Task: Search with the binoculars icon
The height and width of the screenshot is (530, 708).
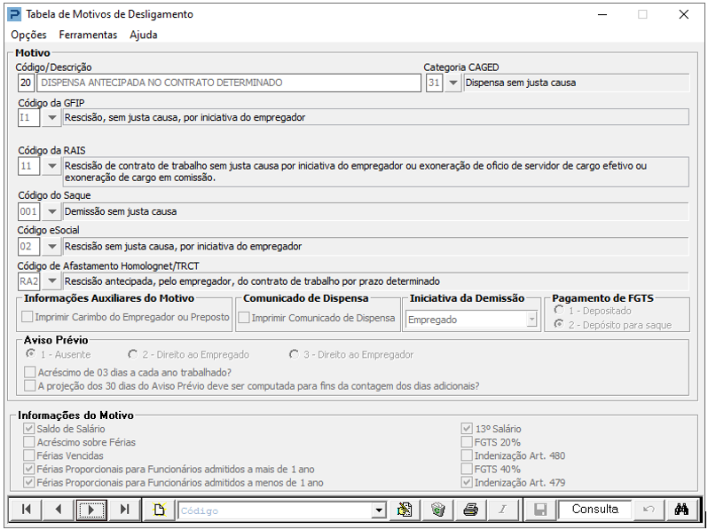Action: coord(681,510)
